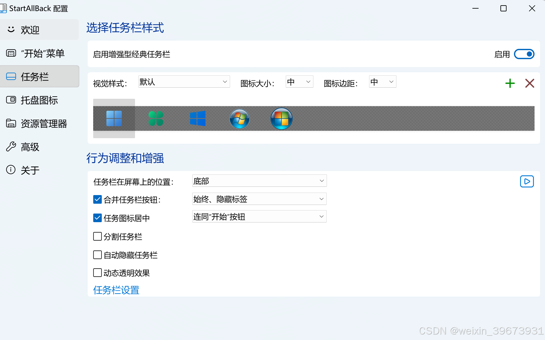Uncheck 任务图标居中 checkbox

pyautogui.click(x=97, y=218)
